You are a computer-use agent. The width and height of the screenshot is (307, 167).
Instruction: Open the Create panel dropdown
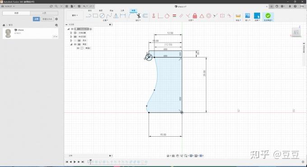[105, 20]
